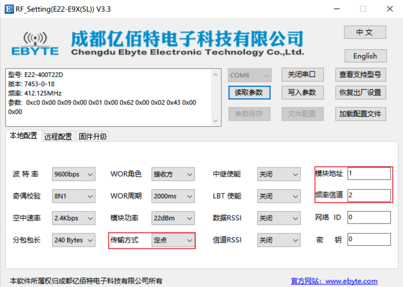Viewport: 403px width, 287px height.
Task: Open the LBT 使能 dropdown
Action: click(279, 196)
